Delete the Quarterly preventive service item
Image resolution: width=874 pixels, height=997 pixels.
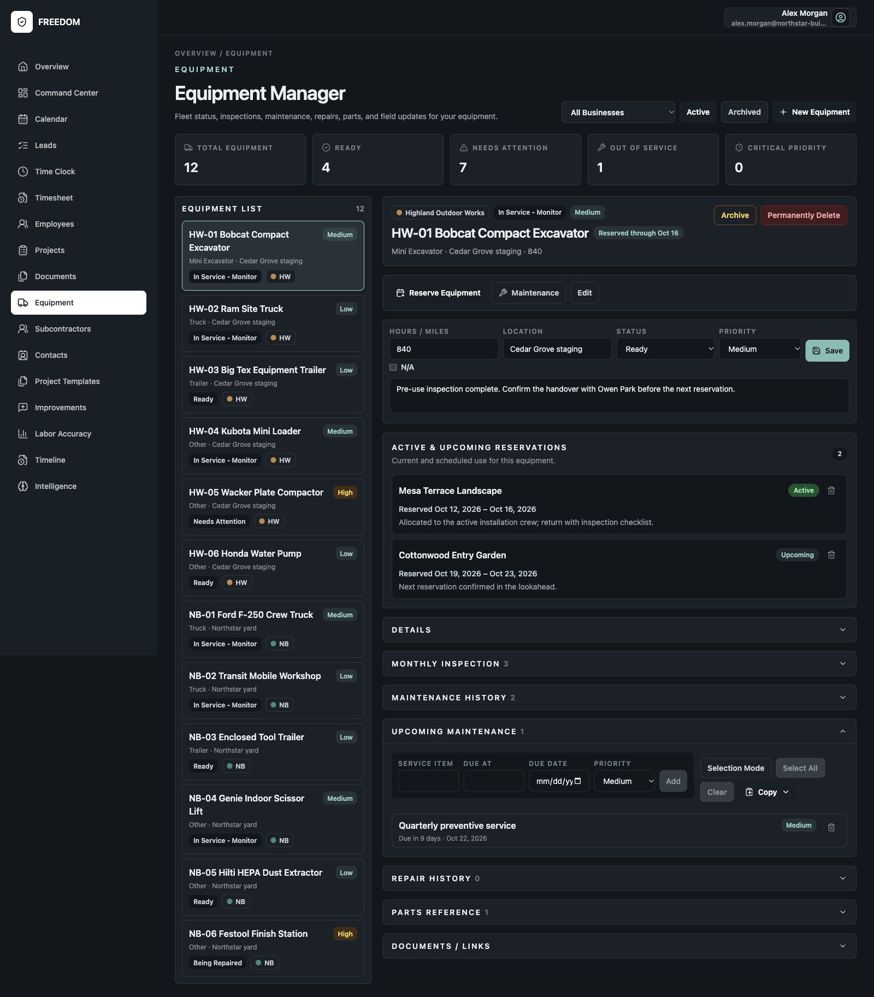831,828
